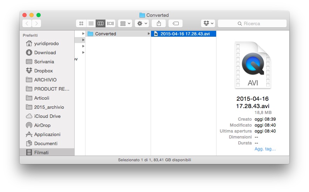Switch to column view
This screenshot has height=192, width=309.
click(x=101, y=24)
